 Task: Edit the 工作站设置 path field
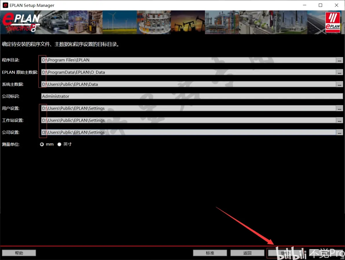pos(188,120)
